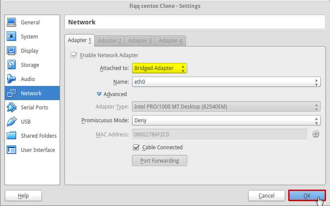Switch to the Adapter 2 tab
This screenshot has height=206, width=330.
(109, 41)
